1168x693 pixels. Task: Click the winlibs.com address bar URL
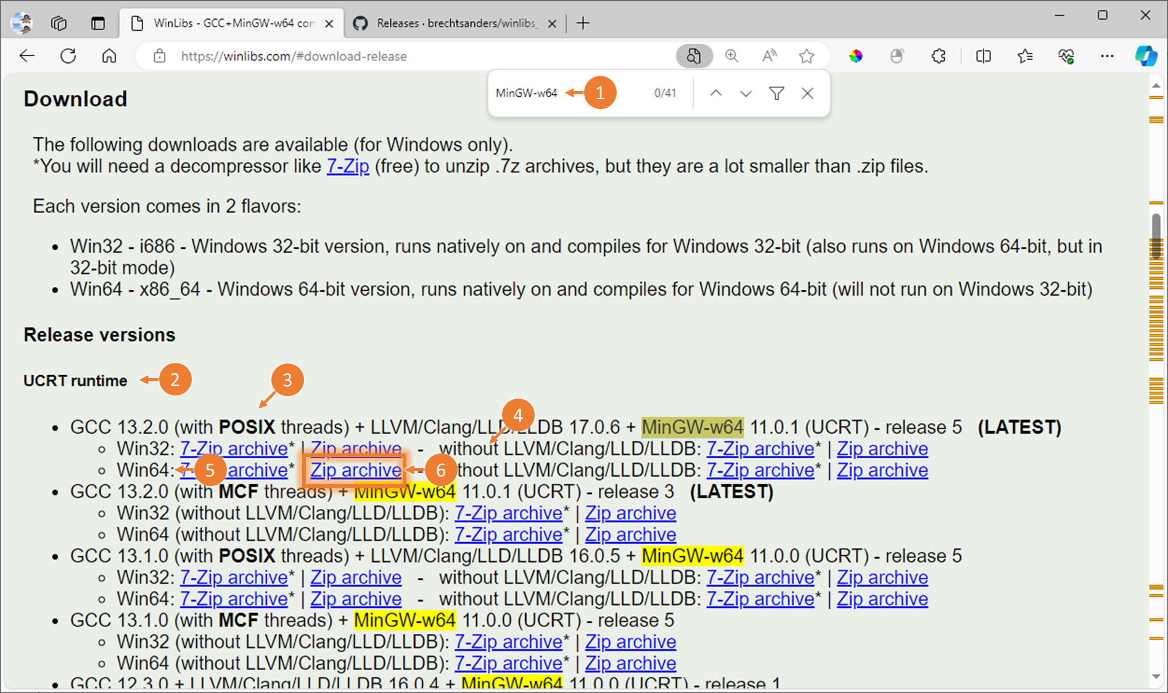pyautogui.click(x=294, y=56)
